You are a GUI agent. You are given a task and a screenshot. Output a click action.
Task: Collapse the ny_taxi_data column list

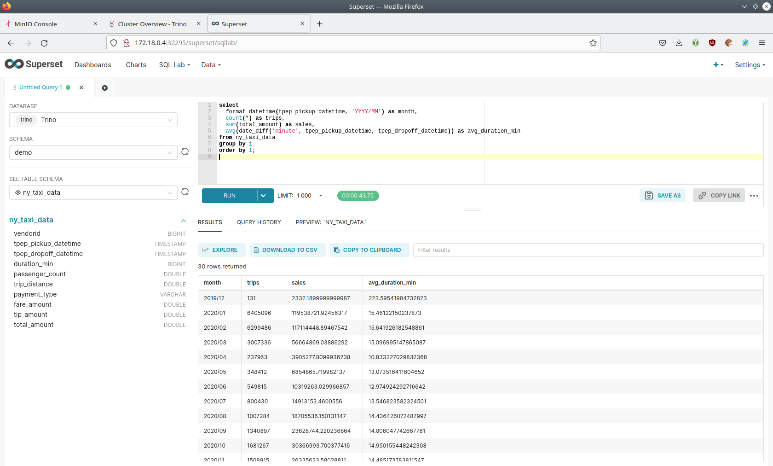click(x=183, y=221)
